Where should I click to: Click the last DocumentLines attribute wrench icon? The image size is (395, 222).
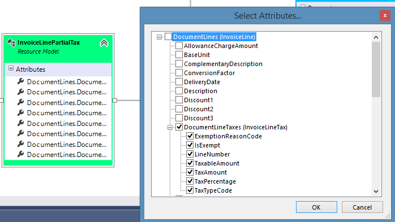pos(21,154)
